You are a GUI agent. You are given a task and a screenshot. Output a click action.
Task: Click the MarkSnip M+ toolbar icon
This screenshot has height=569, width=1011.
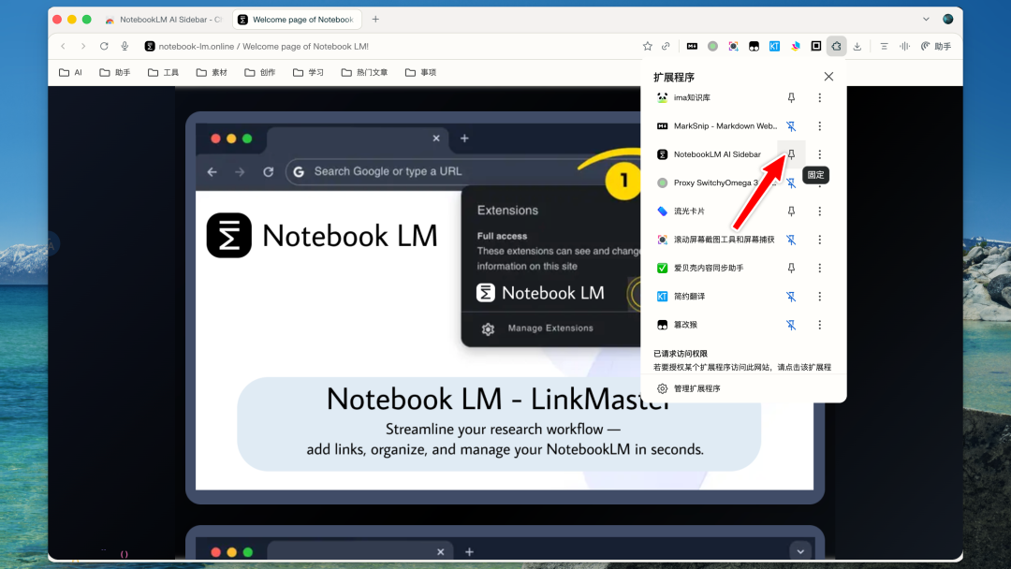coord(692,47)
